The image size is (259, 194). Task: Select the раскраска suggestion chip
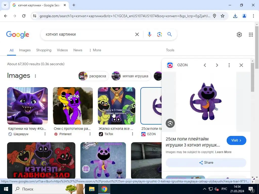tap(93, 76)
